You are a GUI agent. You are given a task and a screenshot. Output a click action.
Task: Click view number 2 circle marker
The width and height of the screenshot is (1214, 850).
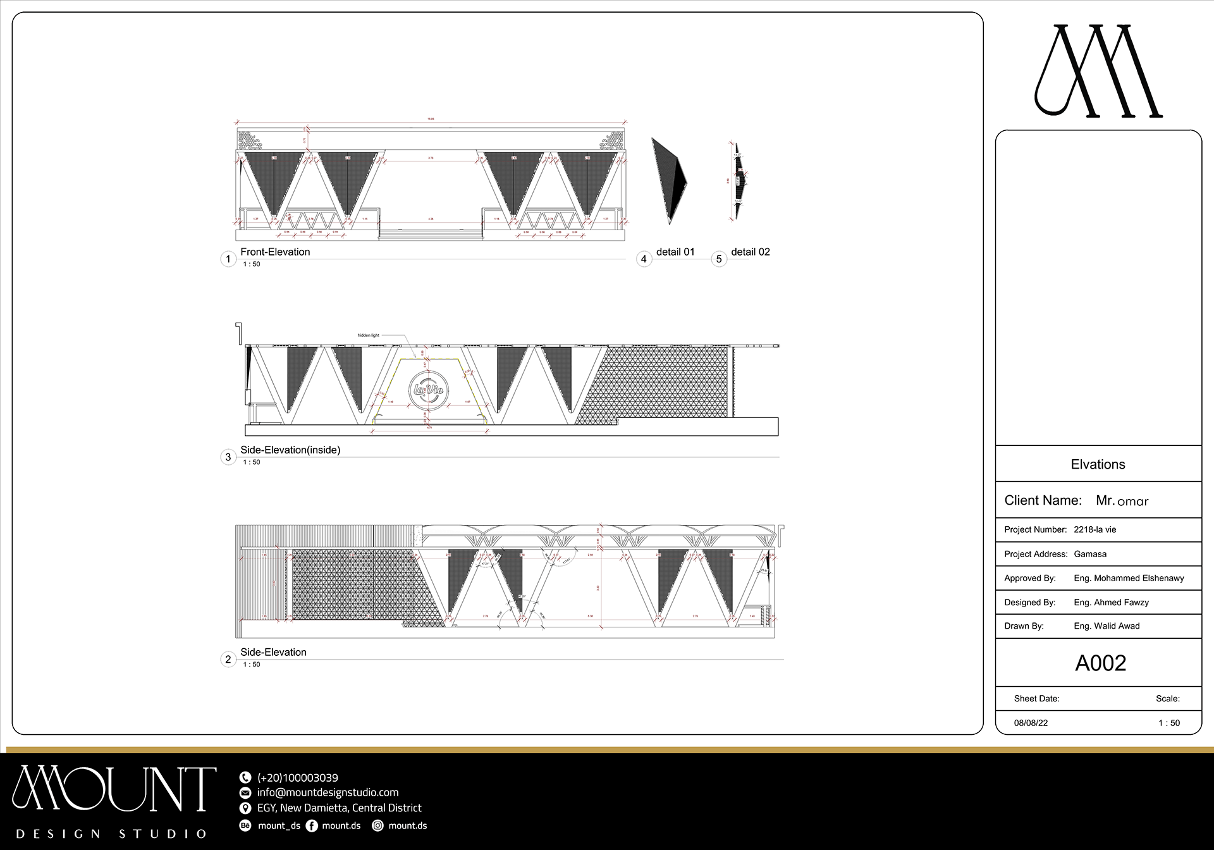point(228,659)
